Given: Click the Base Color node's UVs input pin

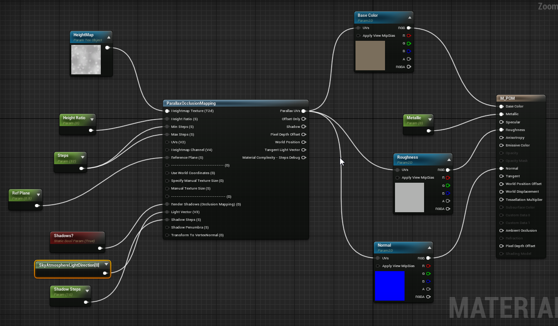Looking at the screenshot, I should (358, 28).
